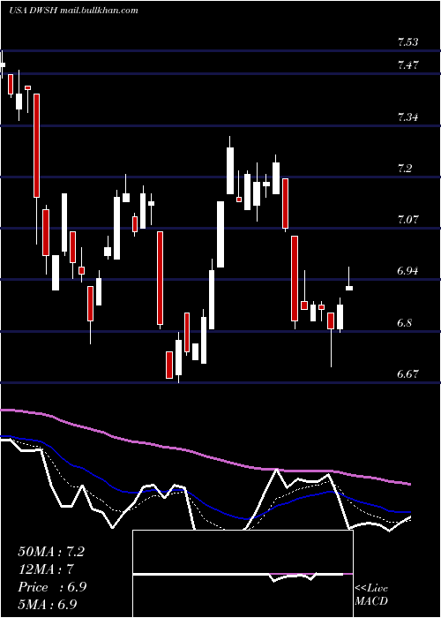Click the 5MA : 6.9 readout
Image resolution: width=441 pixels, height=618 pixels.
coord(48,605)
